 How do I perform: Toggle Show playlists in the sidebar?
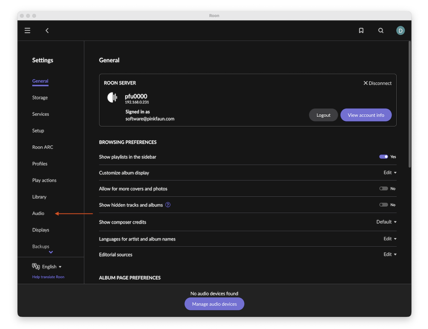pos(383,157)
